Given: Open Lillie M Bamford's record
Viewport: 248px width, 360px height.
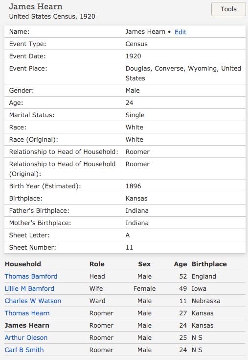Looking at the screenshot, I should pyautogui.click(x=29, y=288).
